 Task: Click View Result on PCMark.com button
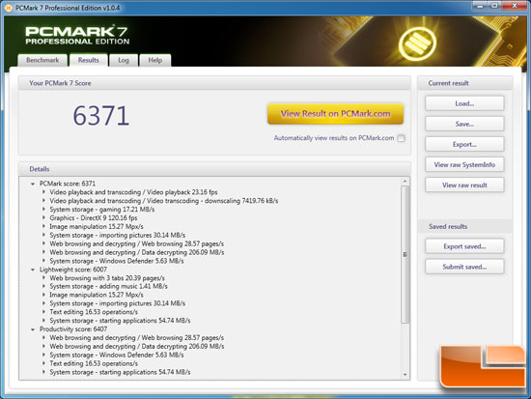pos(335,114)
